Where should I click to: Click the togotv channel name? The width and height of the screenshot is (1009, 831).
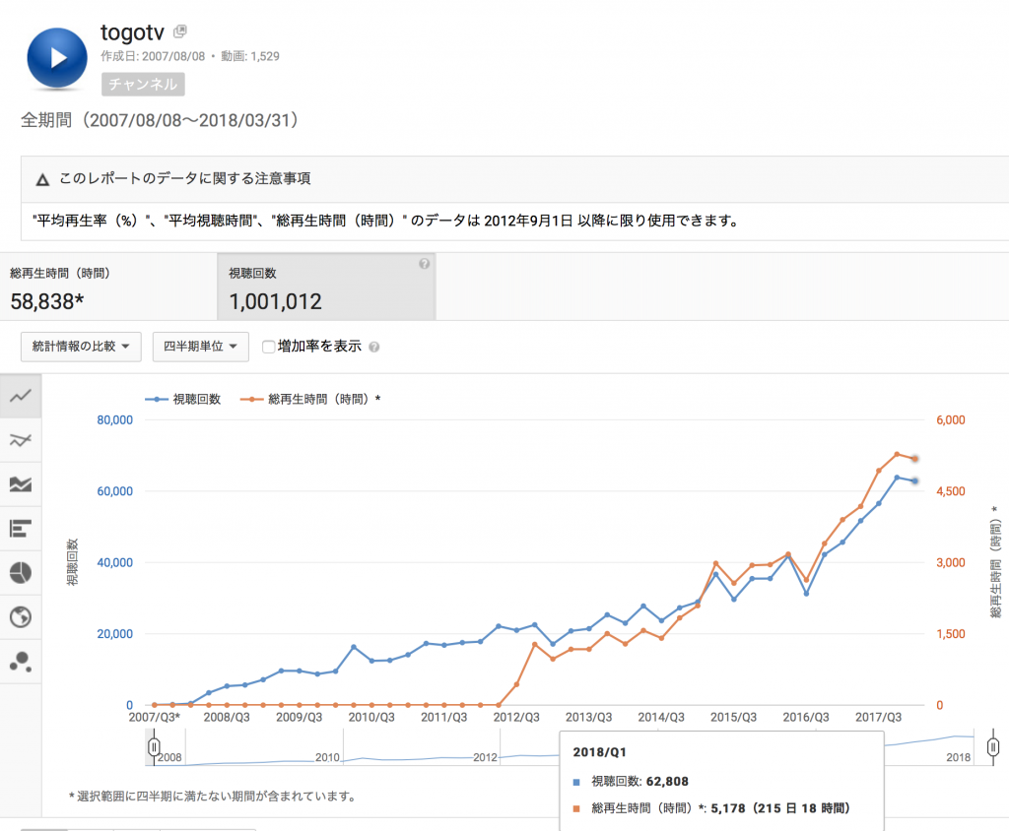133,32
